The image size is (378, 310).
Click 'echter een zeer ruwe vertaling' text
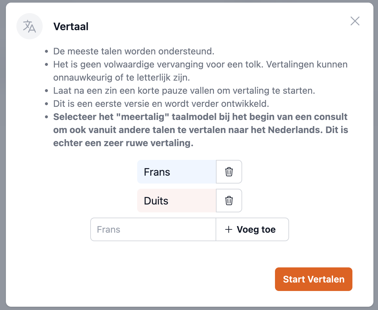pos(123,143)
